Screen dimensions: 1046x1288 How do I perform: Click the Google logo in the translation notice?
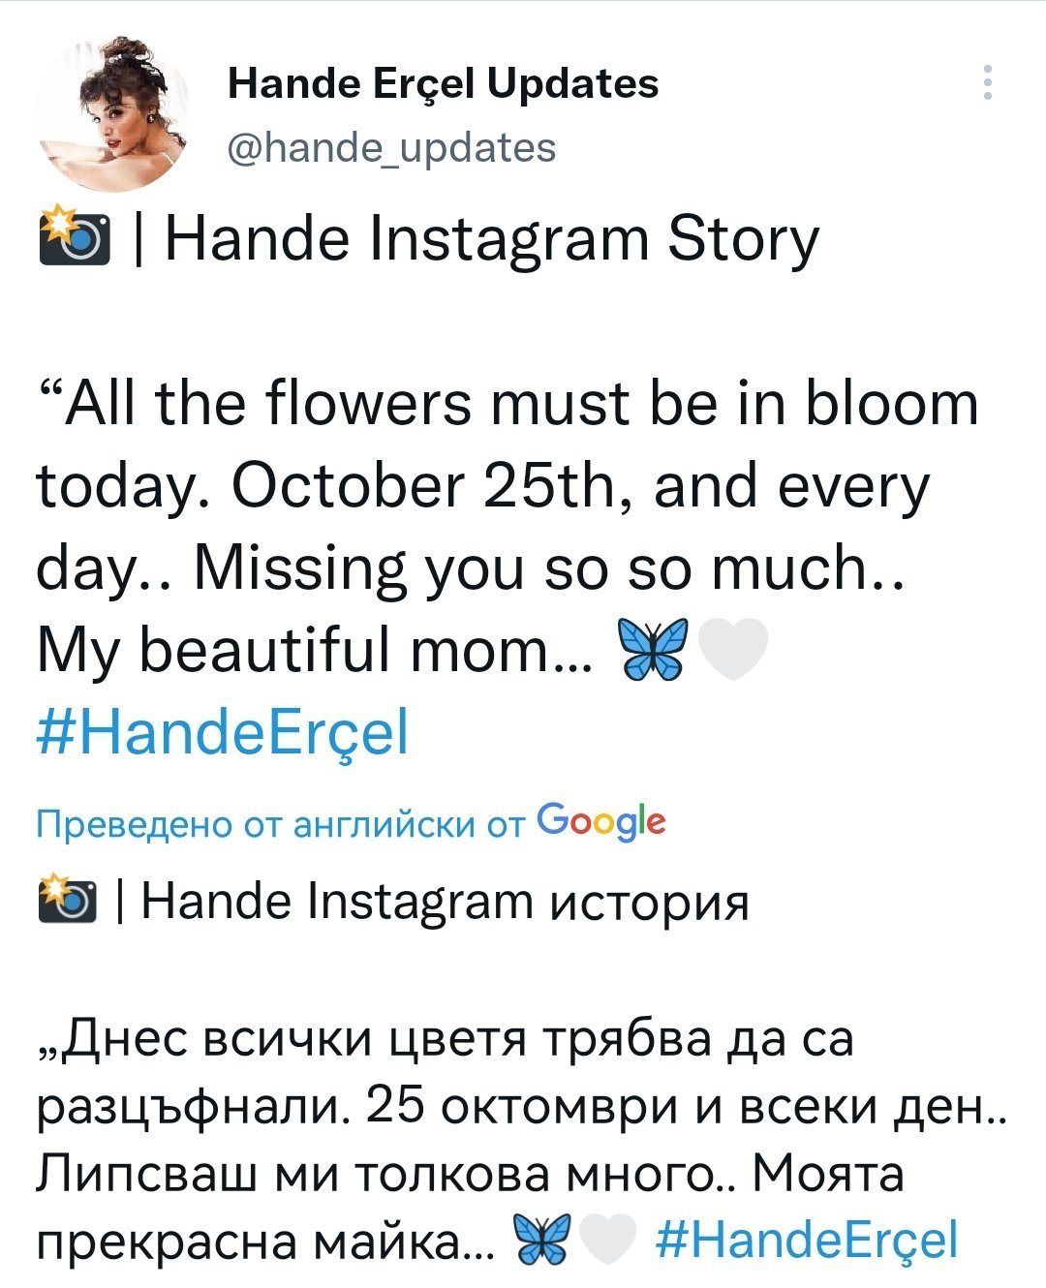(600, 821)
